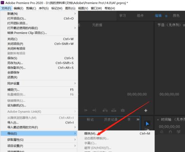This screenshot has height=152, width=185.
Task: Choose 保存(S) from the File menu
Action: [x=39, y=58]
